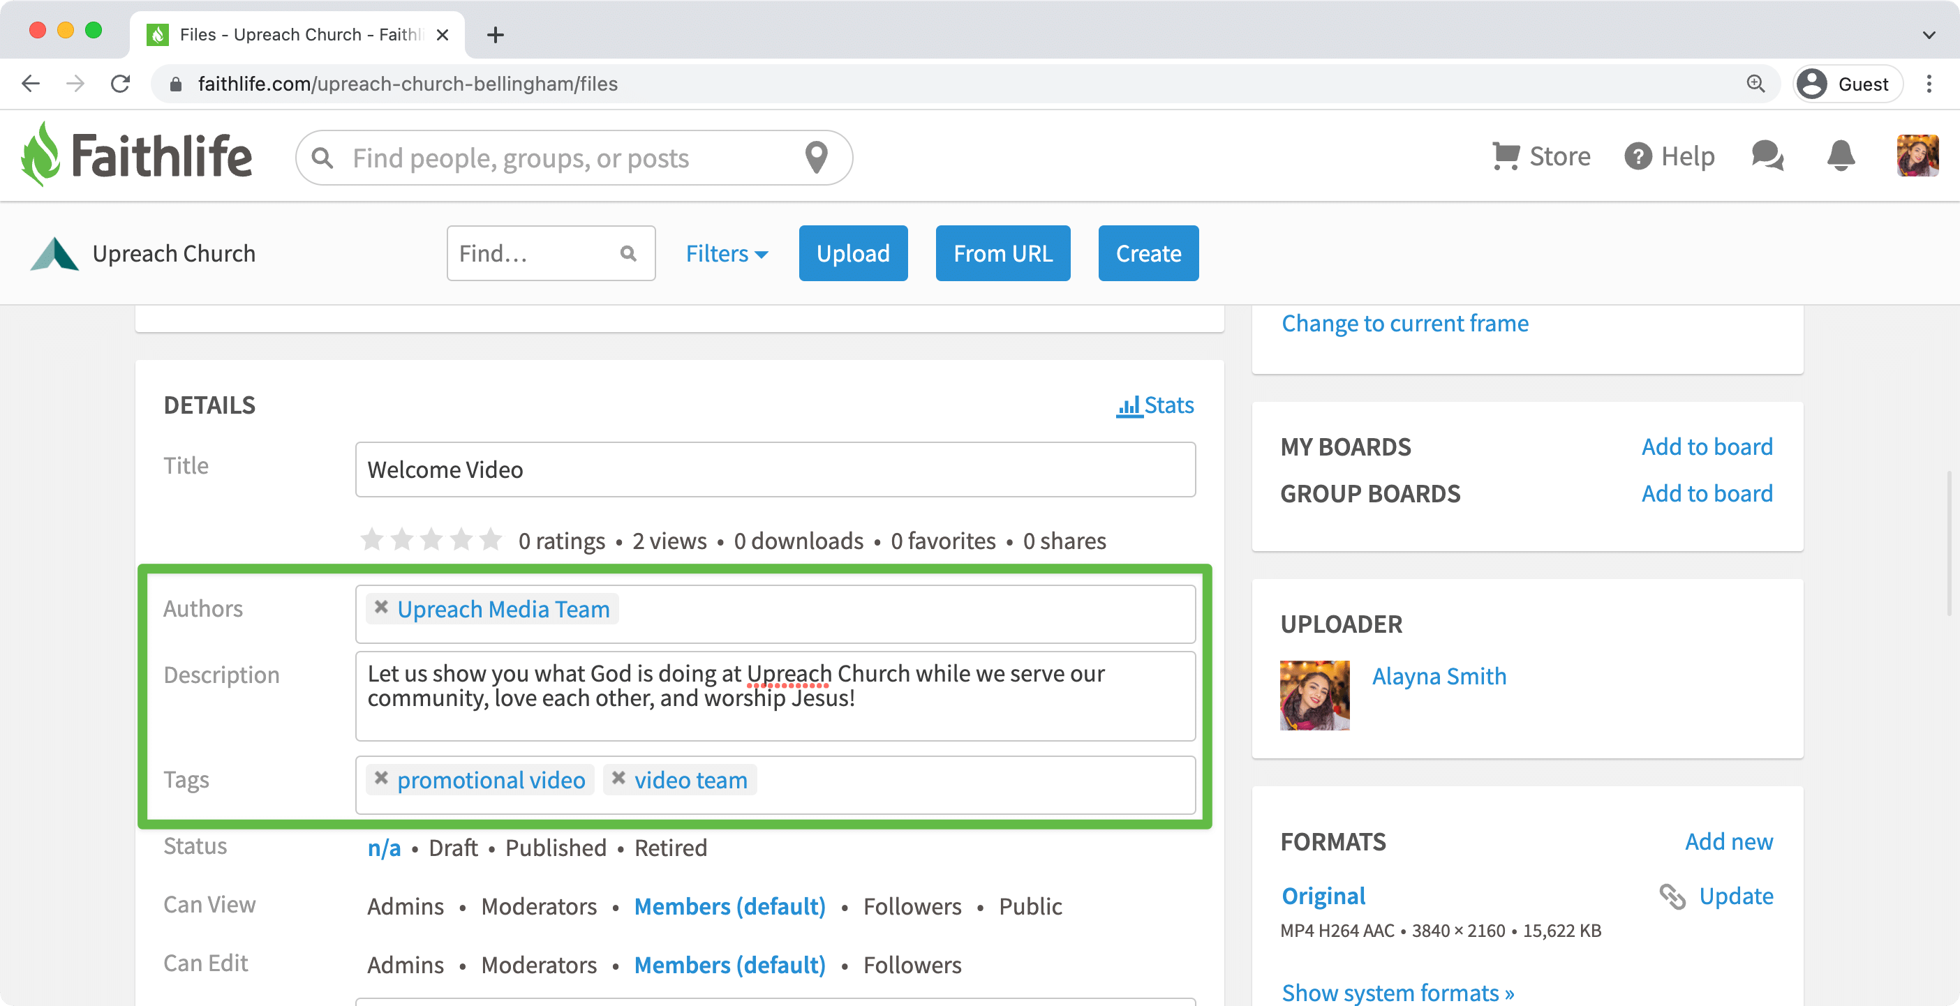The image size is (1960, 1006).
Task: Rate the video one star
Action: [372, 540]
